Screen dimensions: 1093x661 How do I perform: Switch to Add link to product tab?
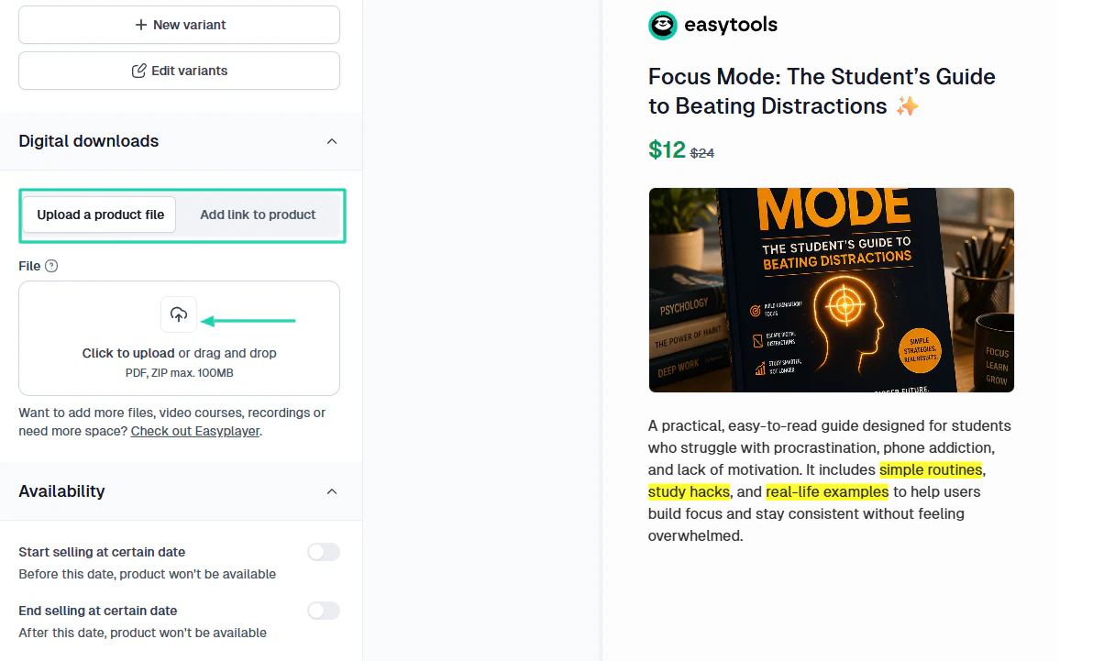click(258, 215)
